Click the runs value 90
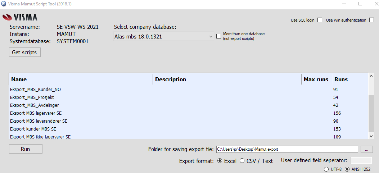 click(x=335, y=121)
